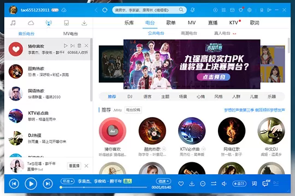Delete the 猜你喜欢 station via trash icon

pyautogui.click(x=79, y=46)
